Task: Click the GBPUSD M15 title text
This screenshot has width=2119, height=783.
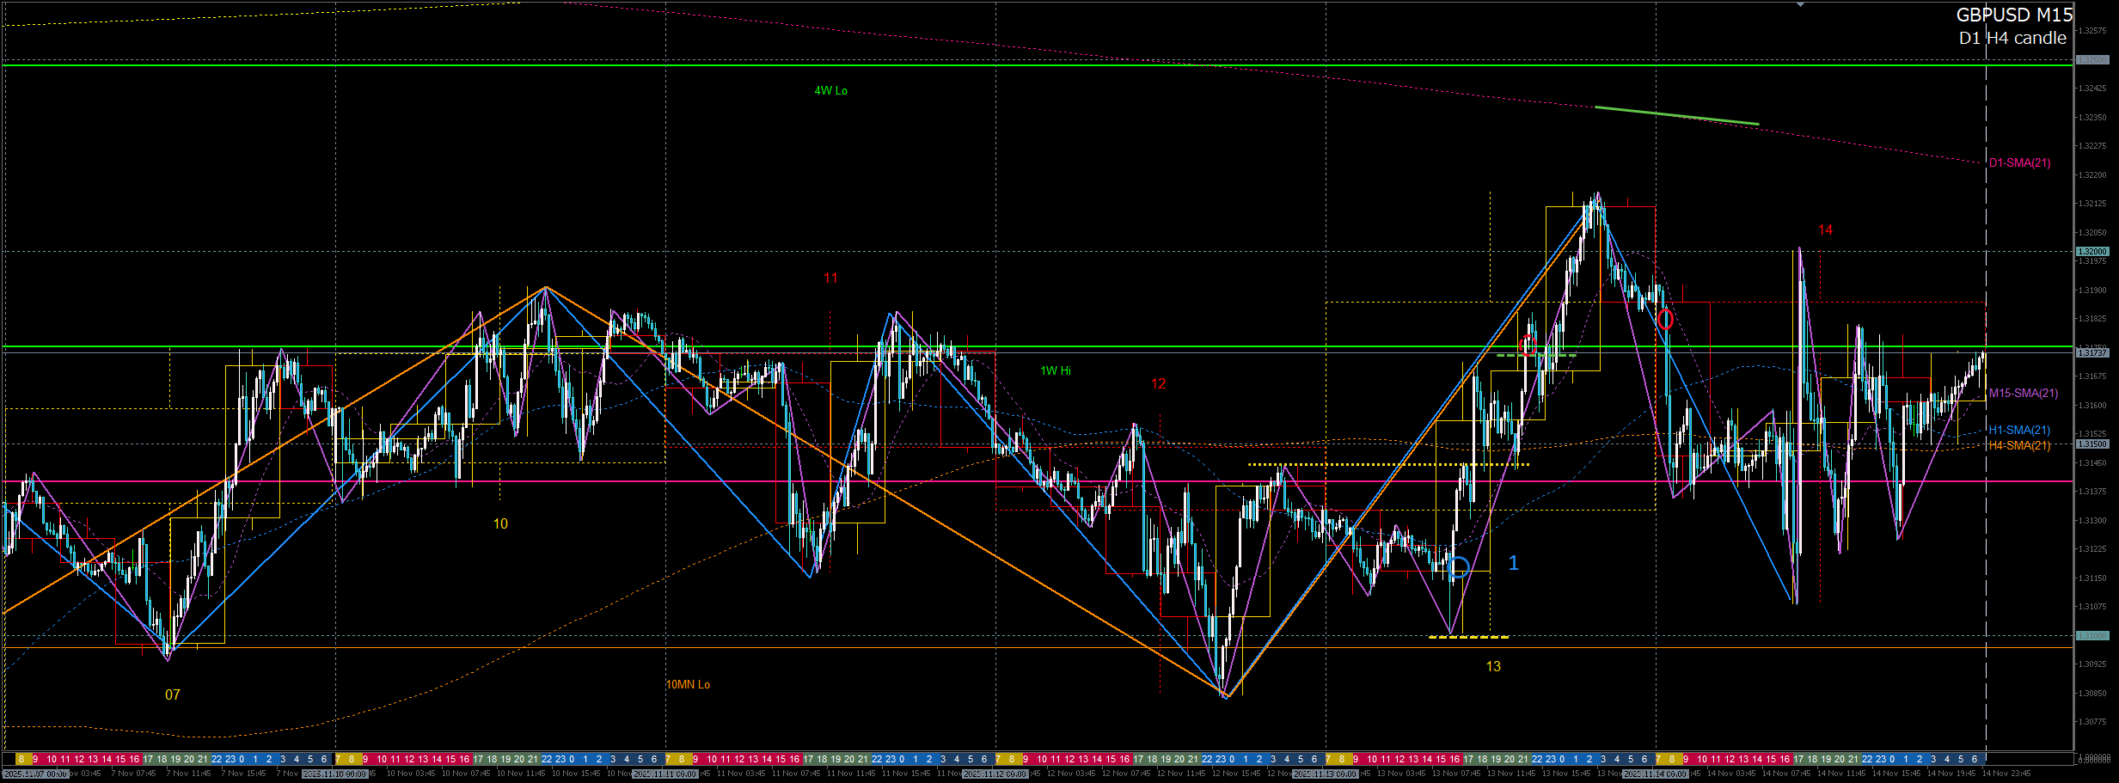Action: [x=2013, y=15]
